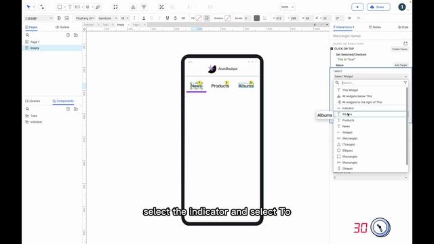
Task: Toggle strikethrough text formatting
Action: pyautogui.click(x=175, y=18)
